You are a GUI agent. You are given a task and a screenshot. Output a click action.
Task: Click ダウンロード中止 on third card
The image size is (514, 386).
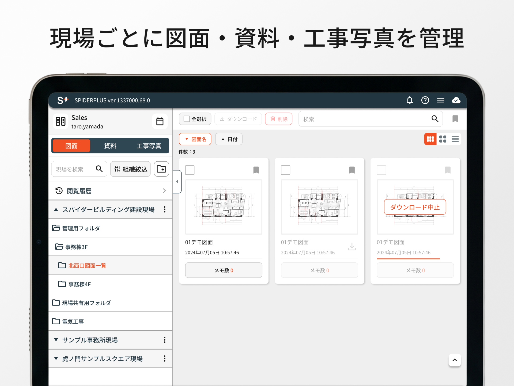(x=415, y=207)
